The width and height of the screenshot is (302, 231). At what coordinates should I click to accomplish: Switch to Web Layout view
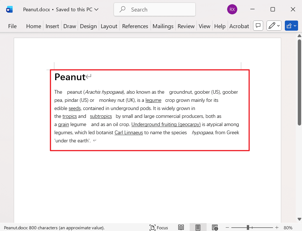(x=215, y=228)
